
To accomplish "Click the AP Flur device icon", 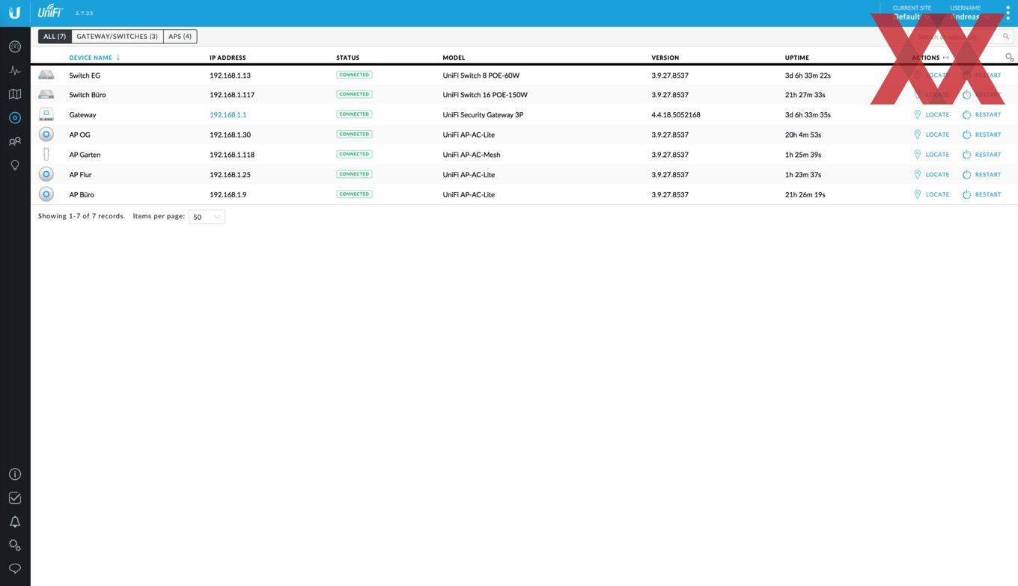I will pyautogui.click(x=46, y=174).
